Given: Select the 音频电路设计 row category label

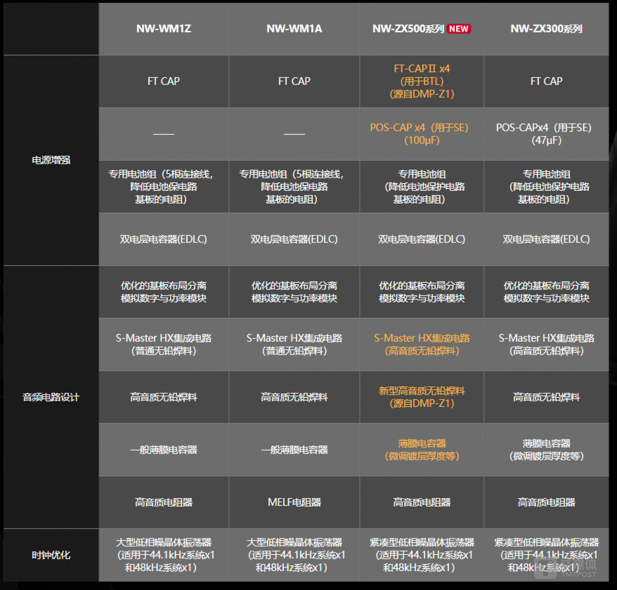Looking at the screenshot, I should (x=51, y=397).
